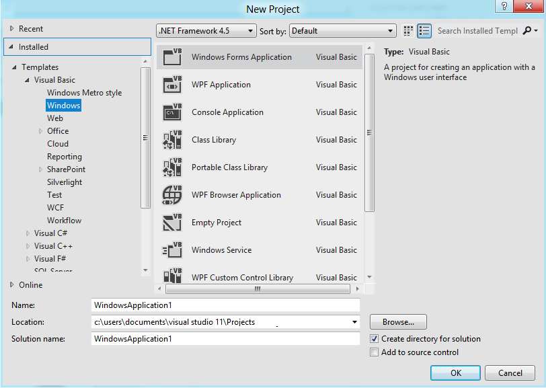546x388 pixels.
Task: Enable Add to source control checkbox
Action: tap(375, 352)
